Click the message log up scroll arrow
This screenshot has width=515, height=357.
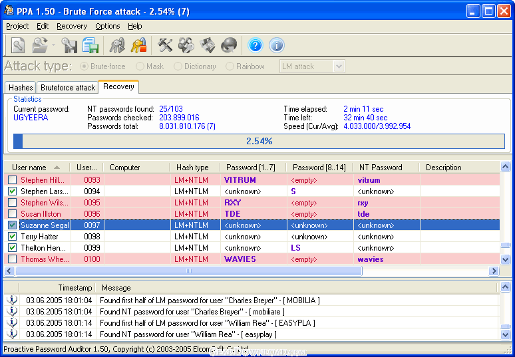click(x=505, y=287)
